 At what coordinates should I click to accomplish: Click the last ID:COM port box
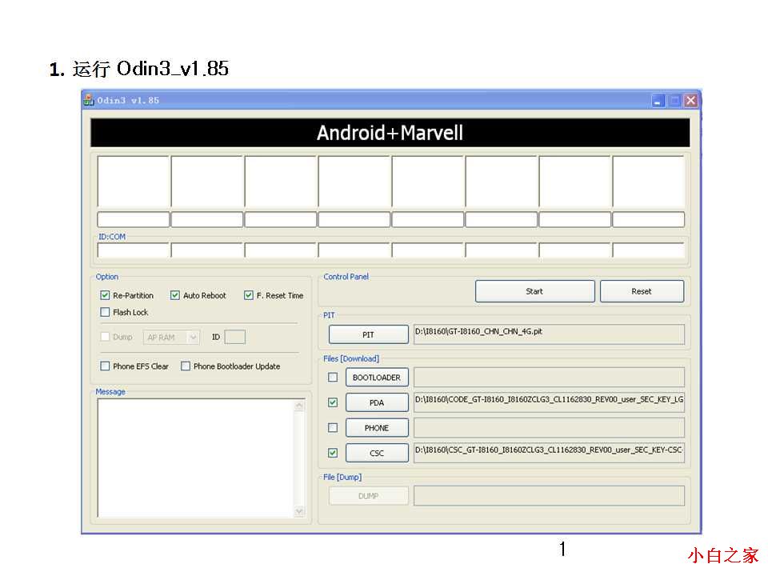649,250
